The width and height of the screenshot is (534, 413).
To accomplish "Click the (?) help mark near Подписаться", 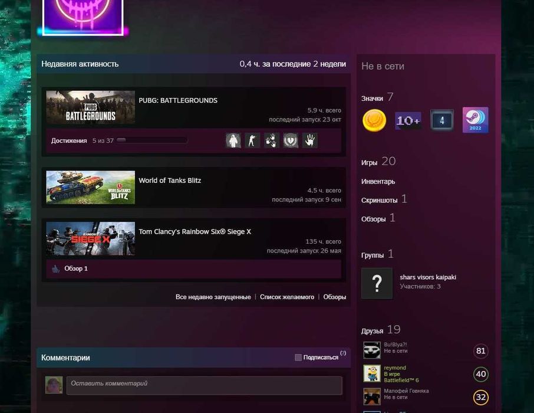I will pyautogui.click(x=343, y=353).
